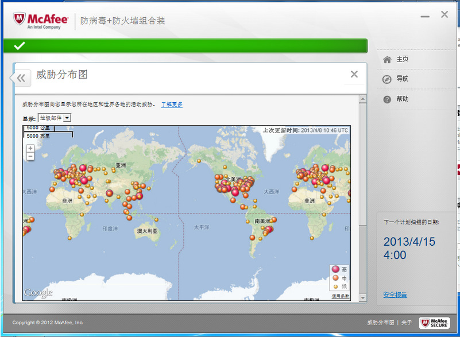This screenshot has width=460, height=337.
Task: Click the help (帮助) question mark icon
Action: (x=387, y=99)
